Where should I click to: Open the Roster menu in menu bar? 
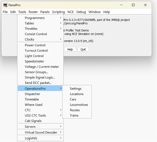33,12
